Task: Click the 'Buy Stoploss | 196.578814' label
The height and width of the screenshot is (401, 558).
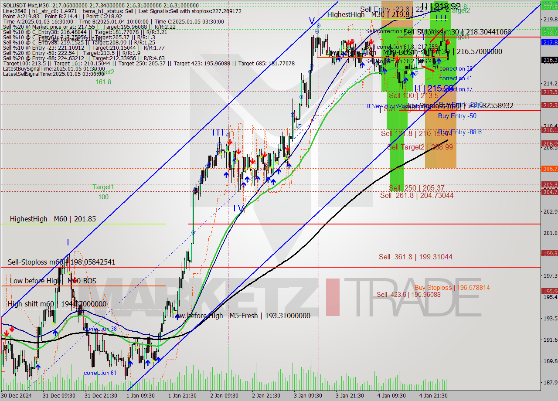Action: (452, 288)
